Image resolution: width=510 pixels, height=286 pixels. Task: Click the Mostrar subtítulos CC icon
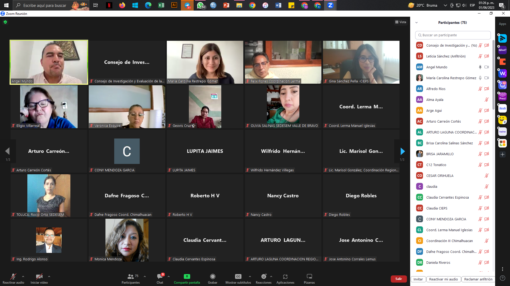tap(238, 276)
